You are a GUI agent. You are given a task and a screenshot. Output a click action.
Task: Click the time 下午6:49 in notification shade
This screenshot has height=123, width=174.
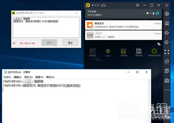click(x=92, y=12)
